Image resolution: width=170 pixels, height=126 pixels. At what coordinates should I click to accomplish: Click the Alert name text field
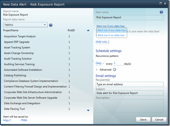(x=129, y=17)
